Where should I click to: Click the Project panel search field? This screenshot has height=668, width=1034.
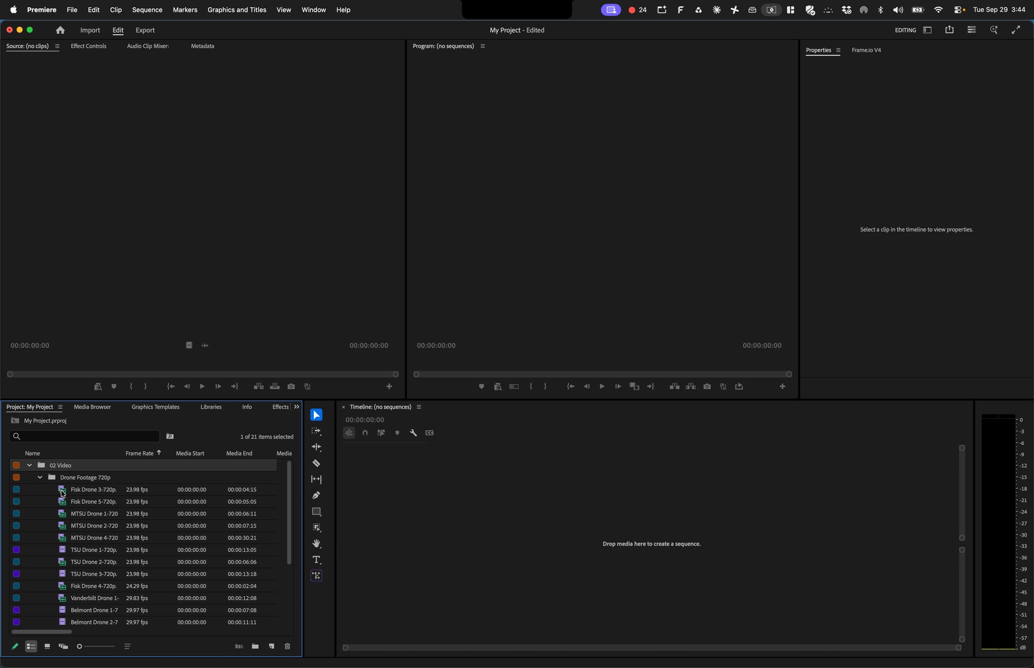pos(84,437)
